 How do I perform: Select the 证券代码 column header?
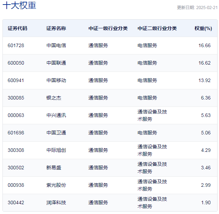click(x=18, y=28)
